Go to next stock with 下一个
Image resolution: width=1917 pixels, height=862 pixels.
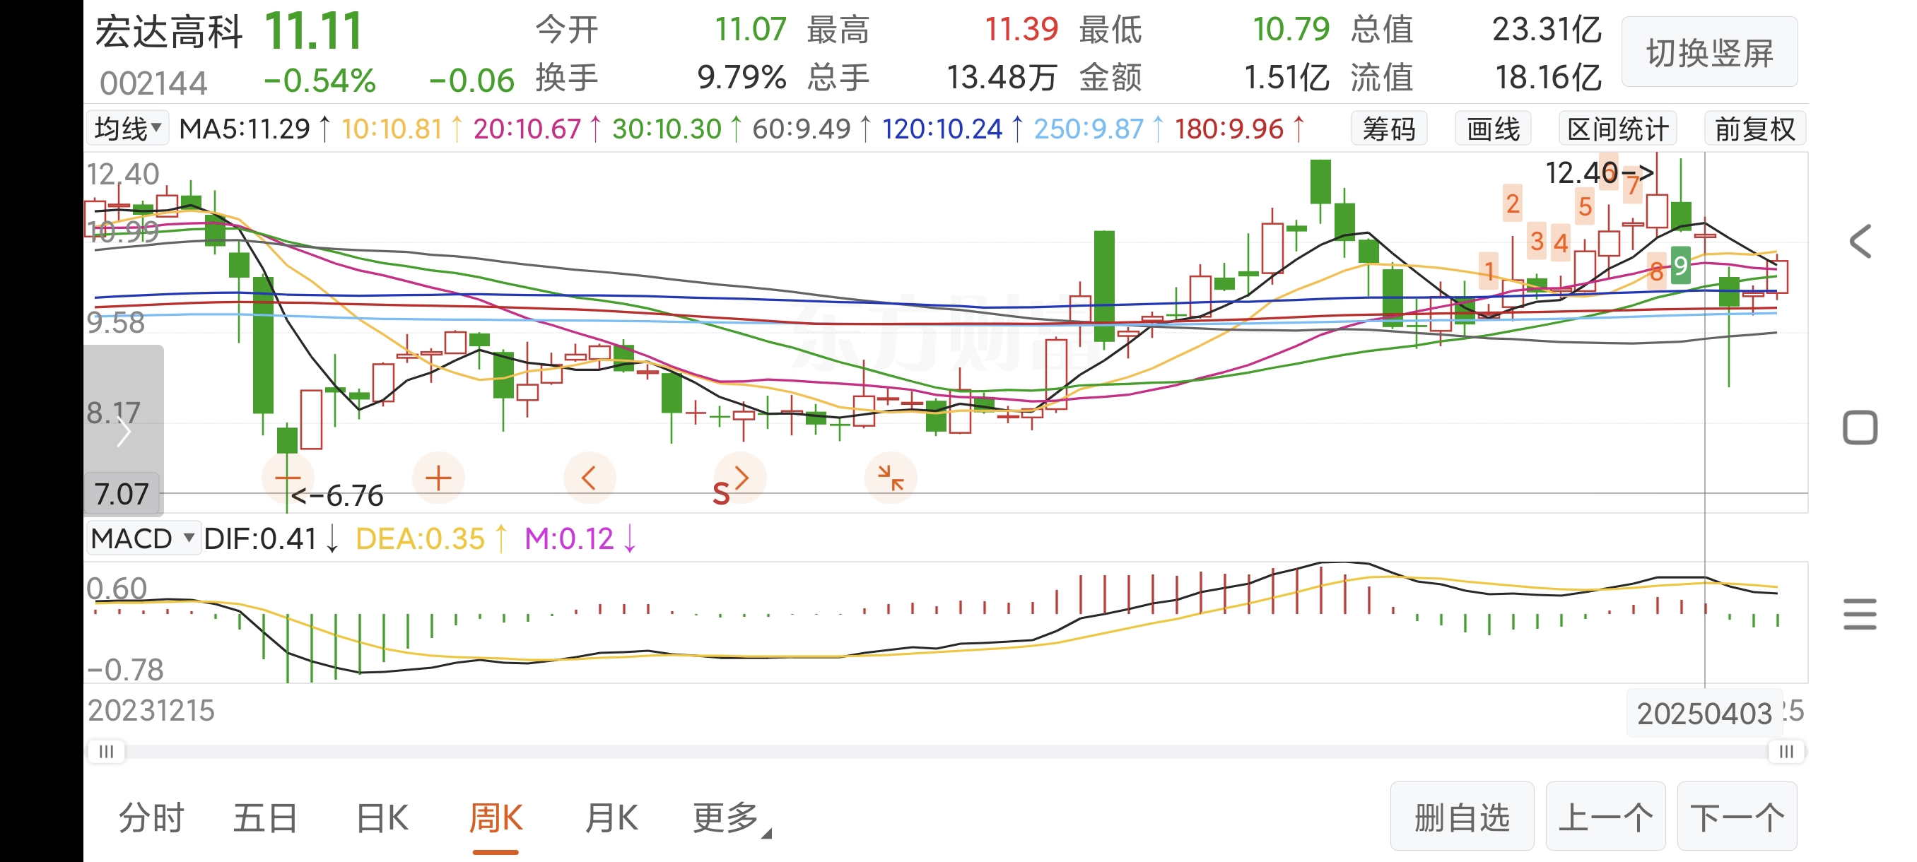click(x=1737, y=817)
